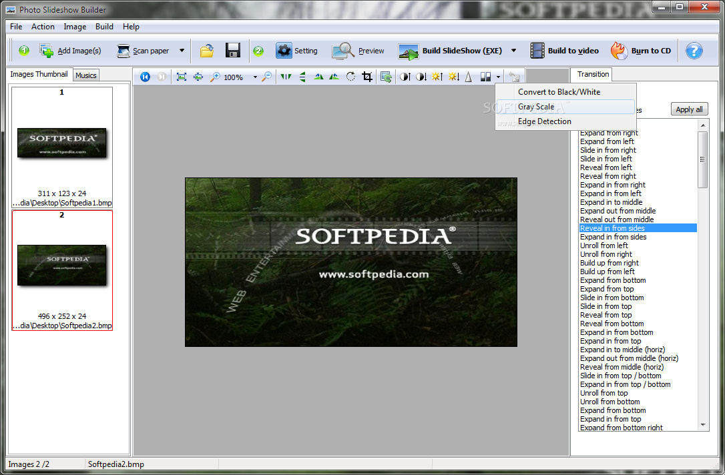This screenshot has width=725, height=475.
Task: Open the 100% zoom level dropdown
Action: 255,77
